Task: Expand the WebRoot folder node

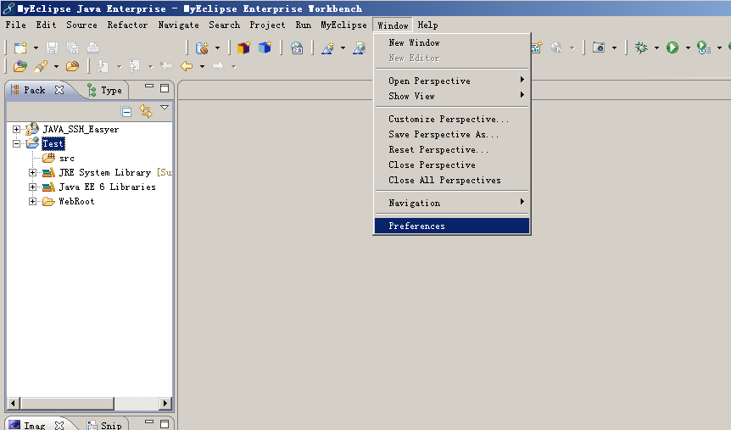Action: [32, 202]
